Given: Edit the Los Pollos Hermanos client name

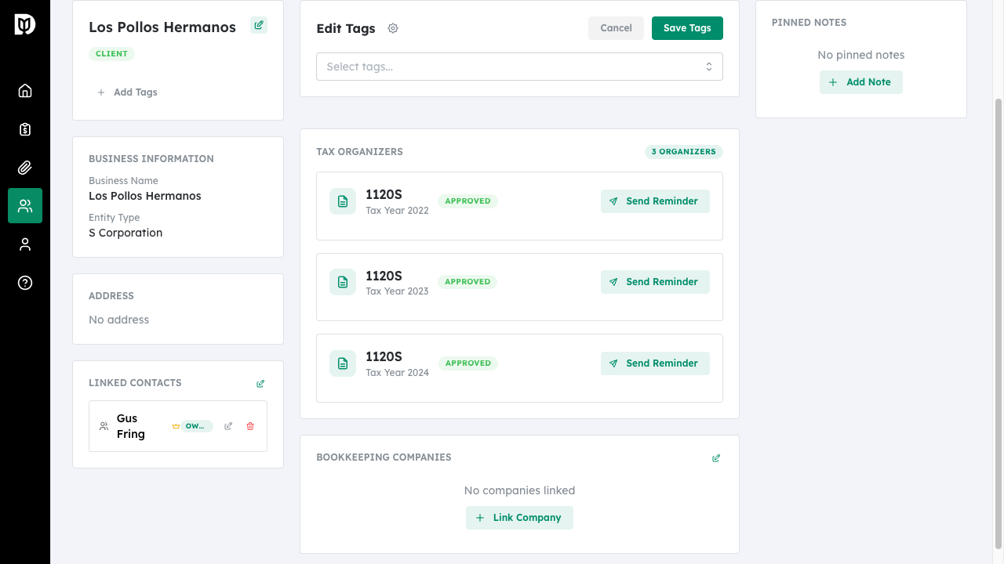Looking at the screenshot, I should 259,25.
